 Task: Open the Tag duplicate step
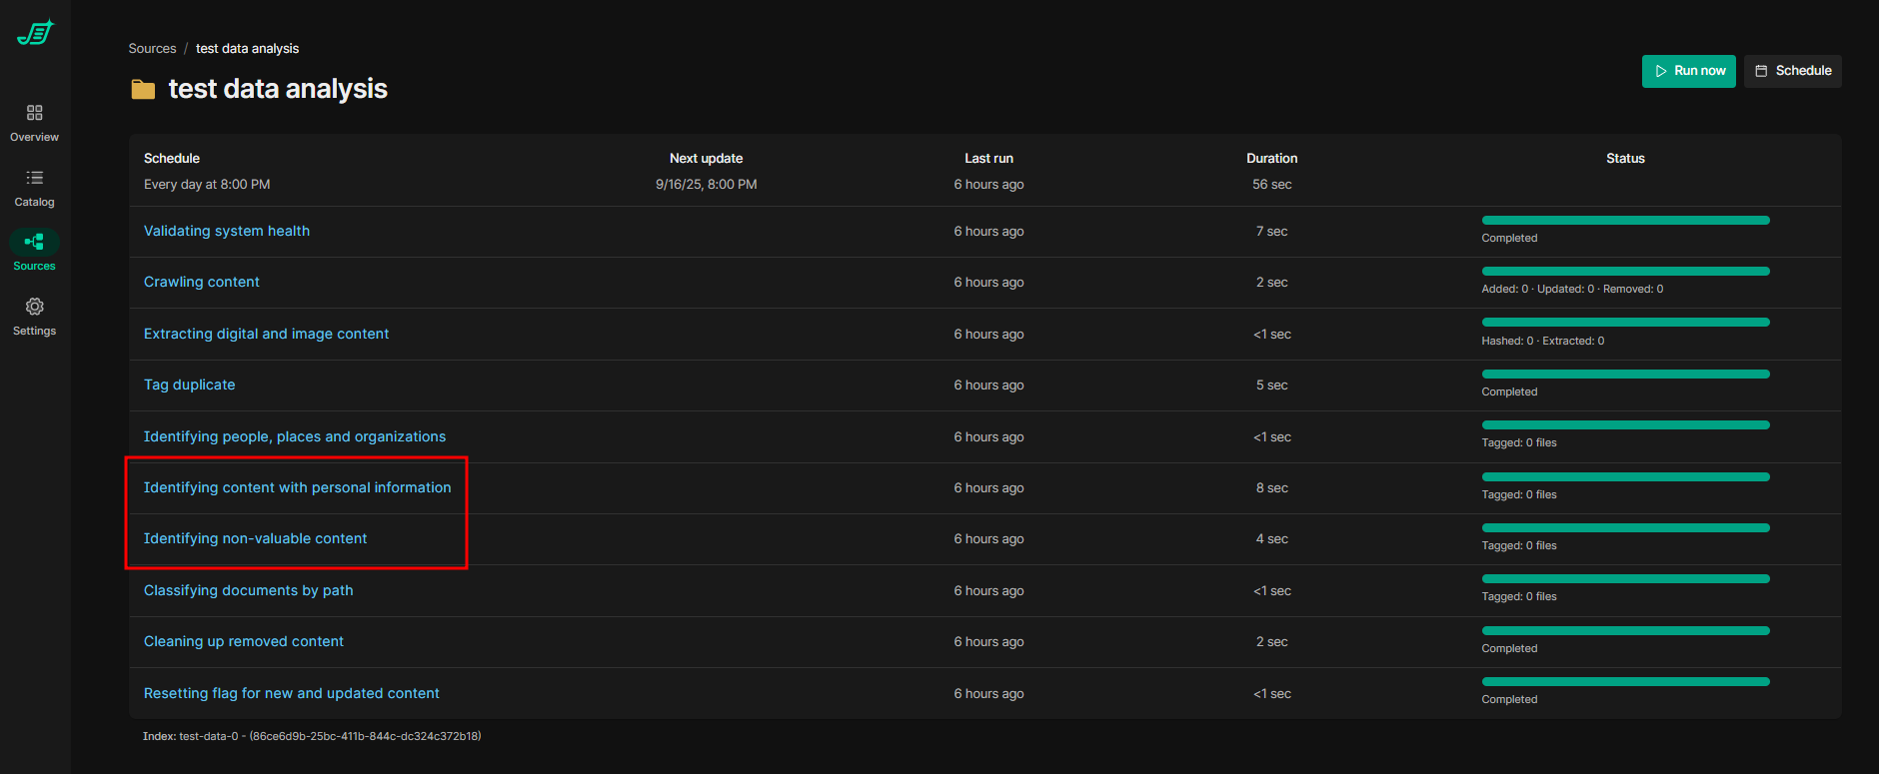pyautogui.click(x=190, y=385)
